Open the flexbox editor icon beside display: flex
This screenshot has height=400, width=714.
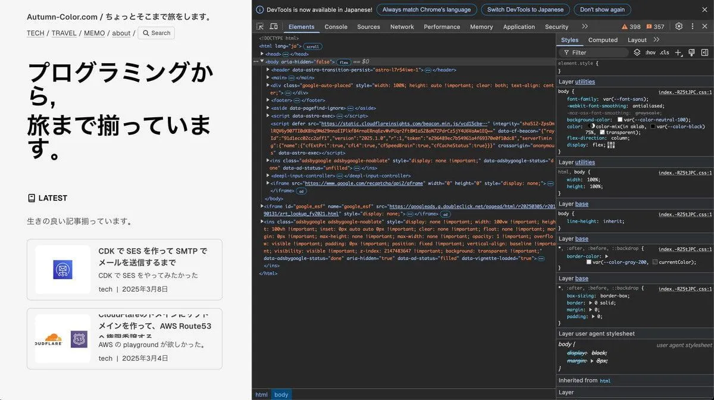[x=610, y=145]
